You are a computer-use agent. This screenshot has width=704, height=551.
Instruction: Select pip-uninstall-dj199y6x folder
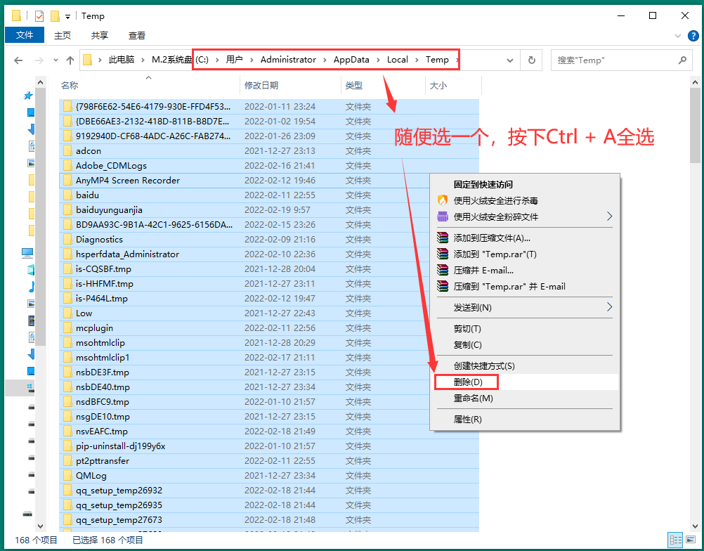(x=269, y=446)
